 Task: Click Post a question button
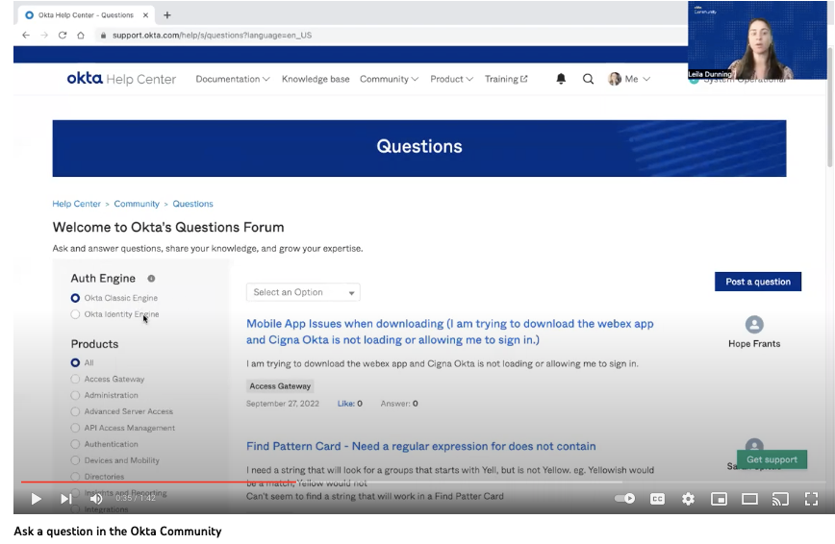click(x=758, y=282)
